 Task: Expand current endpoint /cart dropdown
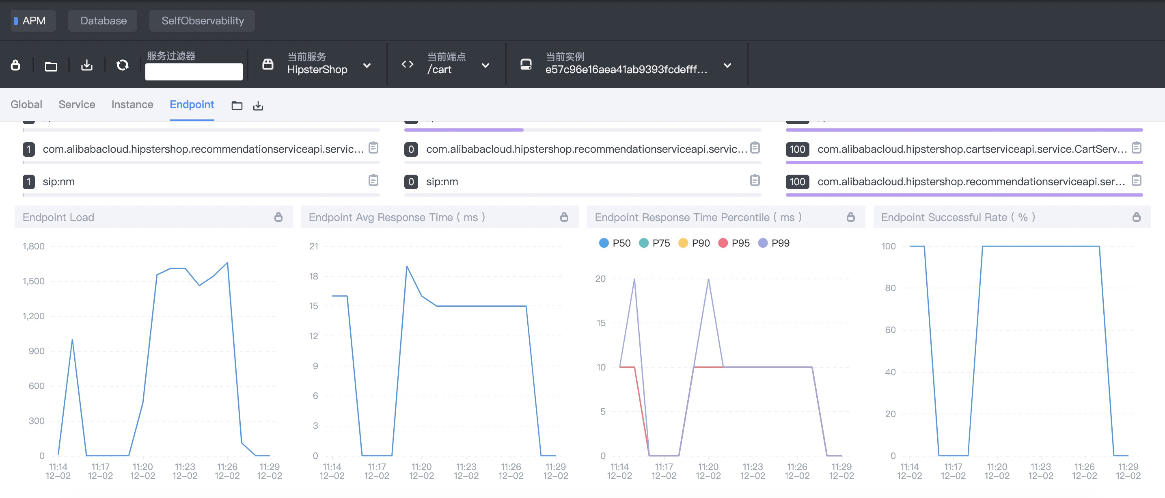coord(485,66)
